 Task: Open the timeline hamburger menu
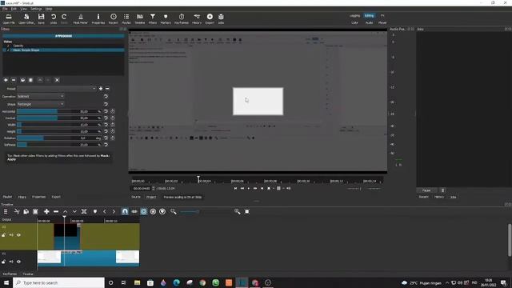tap(6, 211)
